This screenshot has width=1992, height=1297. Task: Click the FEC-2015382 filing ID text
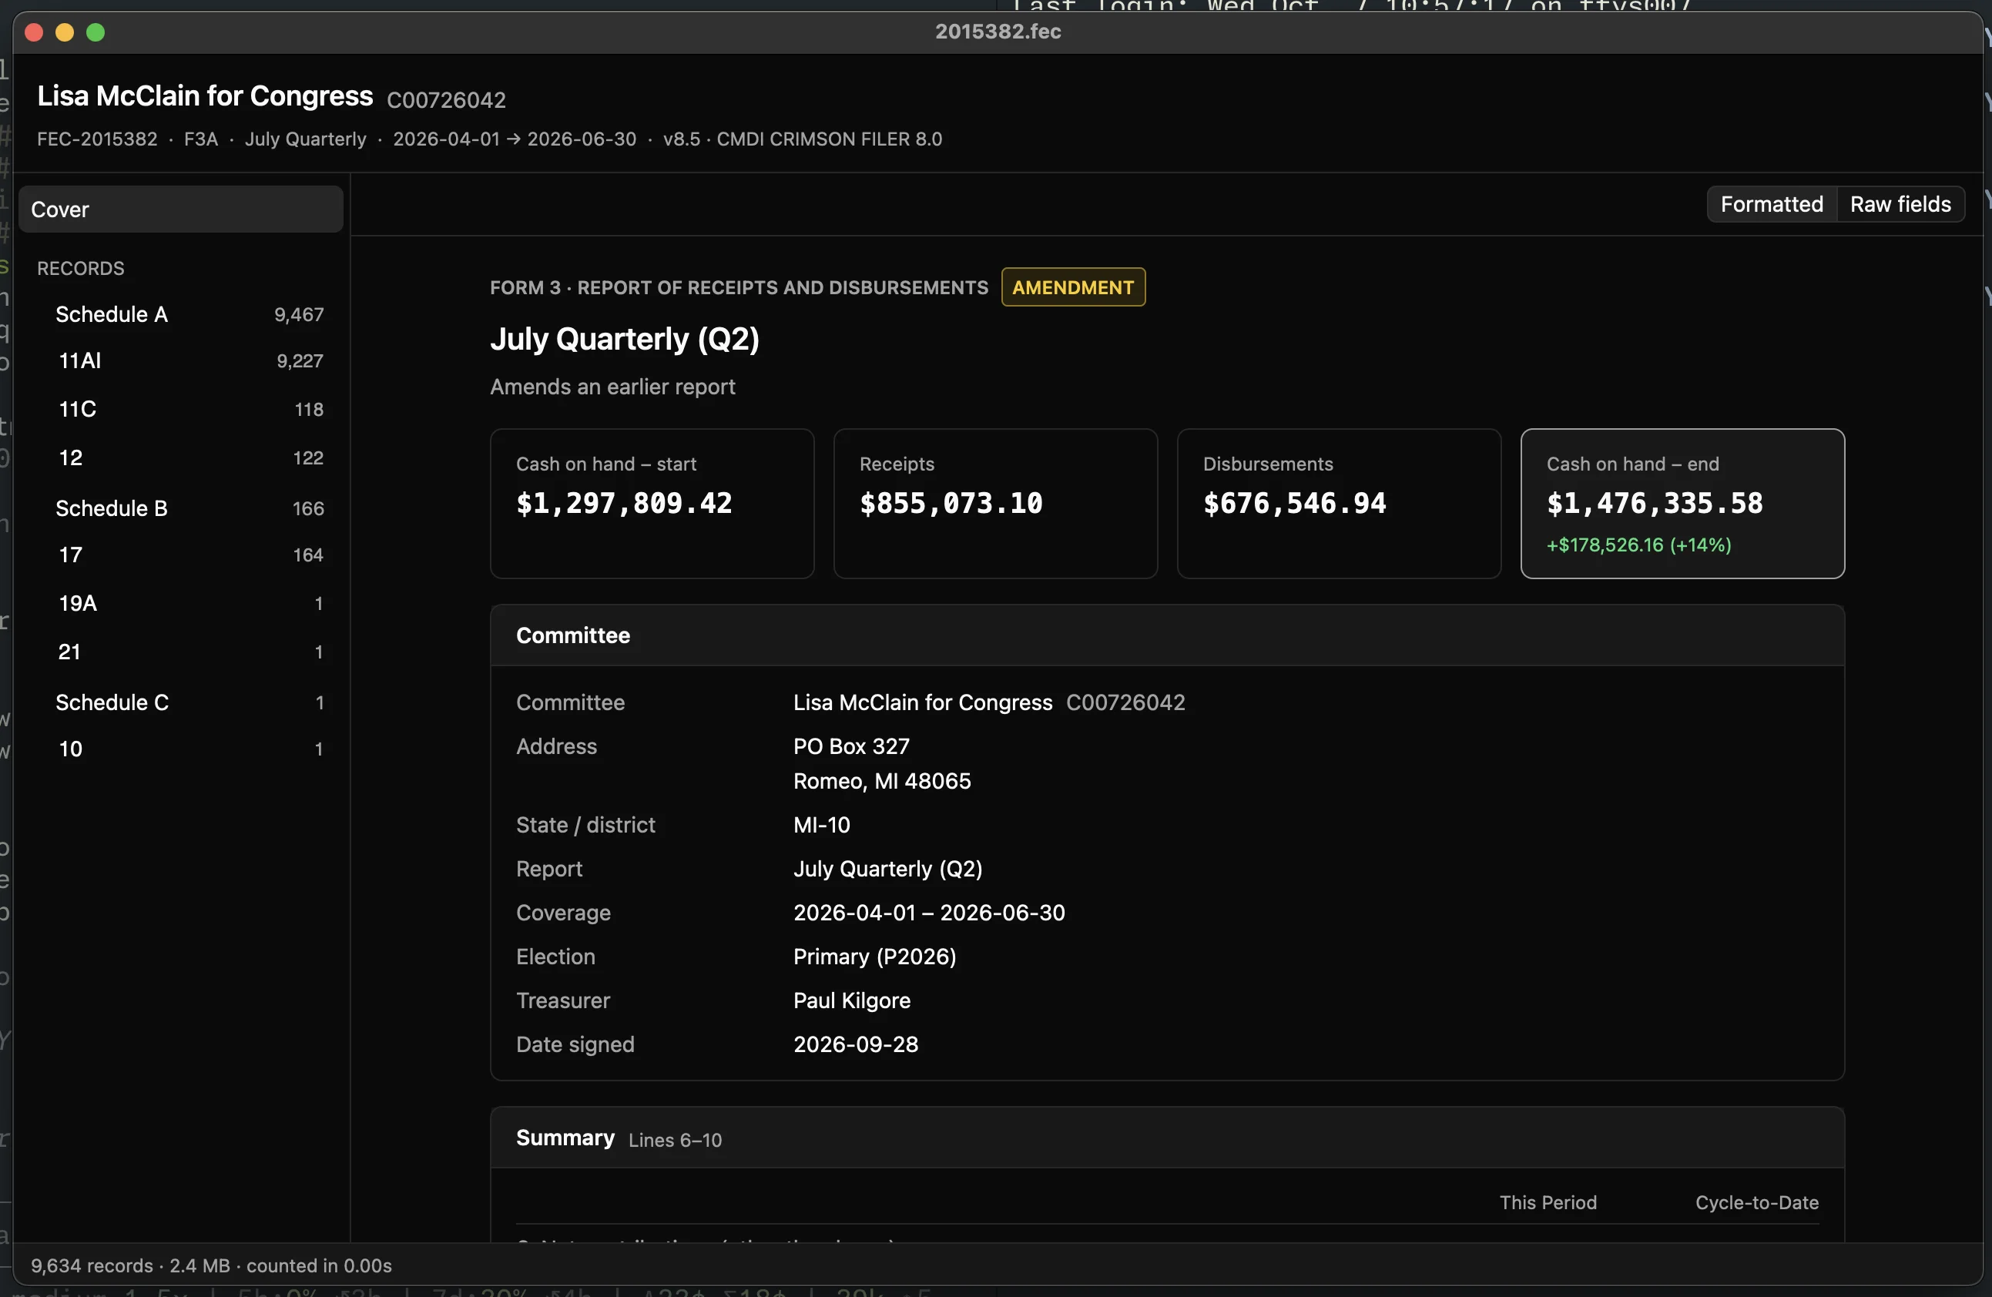pos(97,139)
